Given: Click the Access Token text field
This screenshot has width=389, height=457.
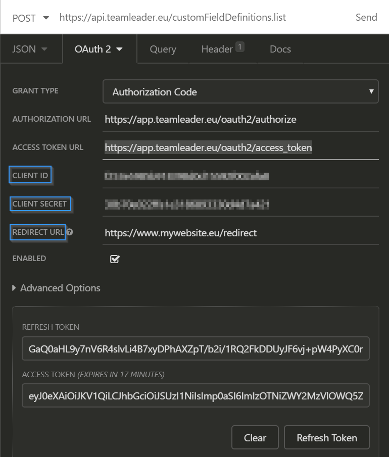Looking at the screenshot, I should [196, 395].
